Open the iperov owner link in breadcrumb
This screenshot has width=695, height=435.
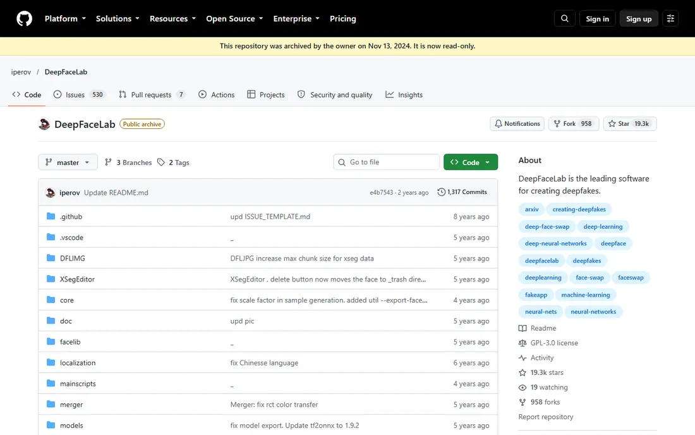21,72
